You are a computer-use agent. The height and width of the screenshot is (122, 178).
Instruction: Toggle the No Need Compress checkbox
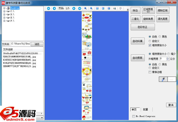[x=134, y=116]
